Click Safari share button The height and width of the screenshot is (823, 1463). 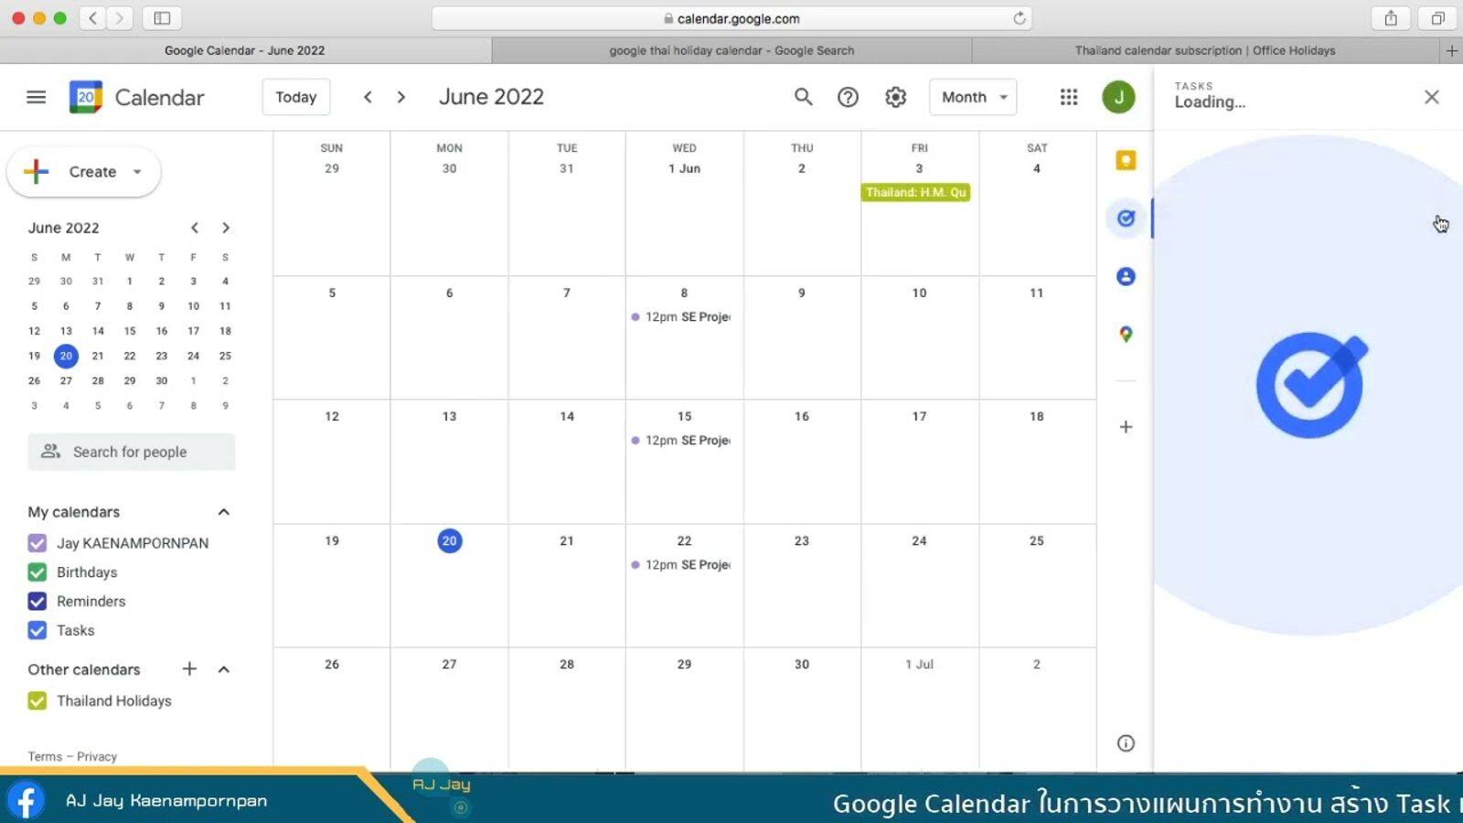coord(1391,18)
